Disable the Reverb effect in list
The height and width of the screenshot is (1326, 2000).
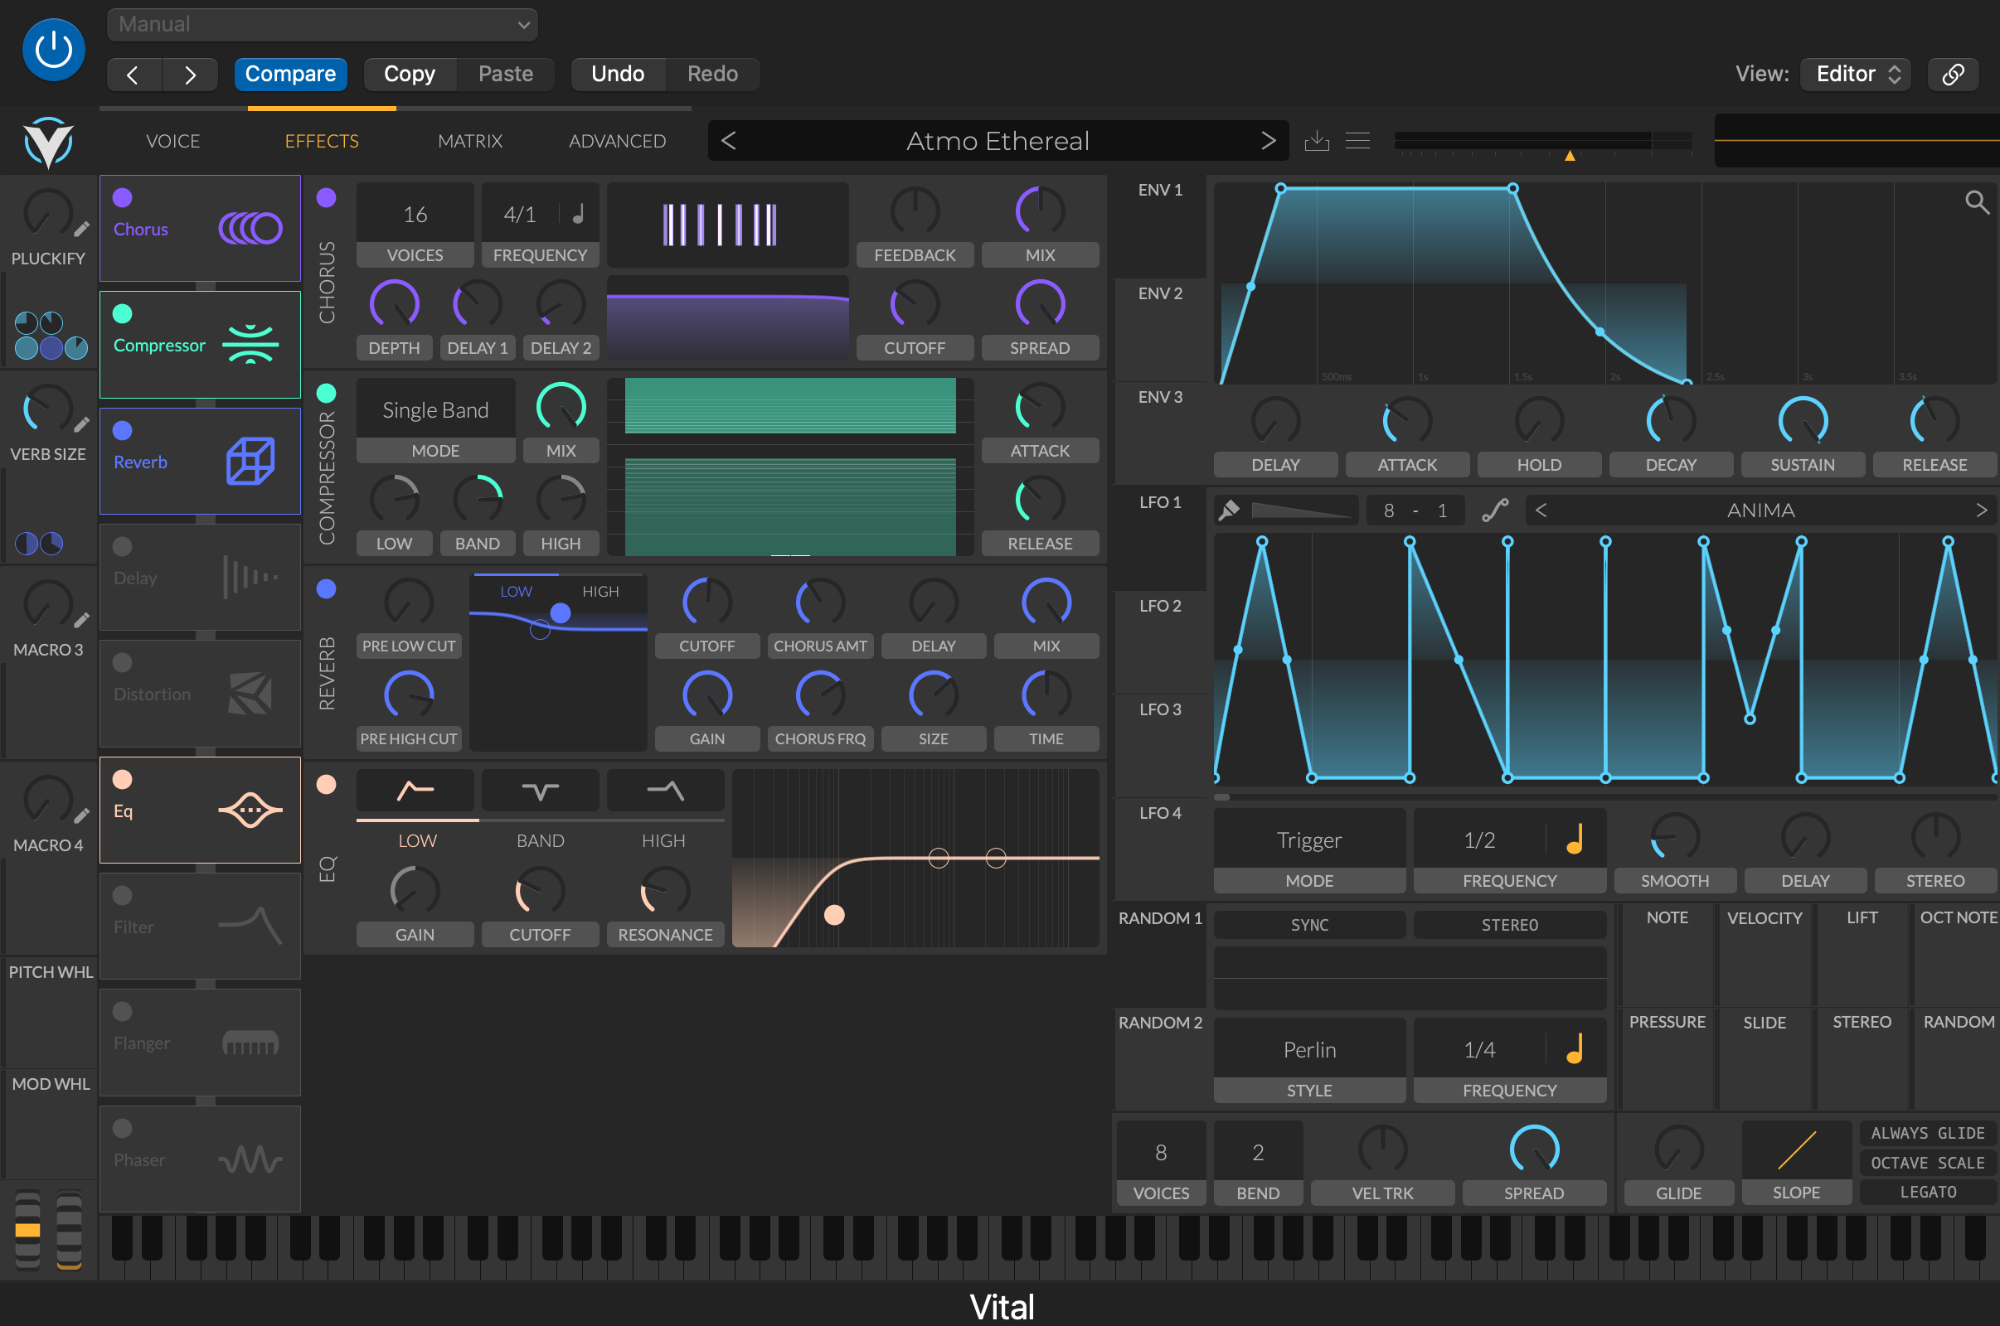[x=123, y=430]
